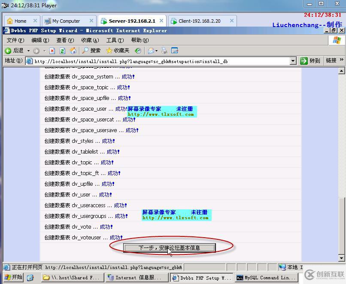Viewport: 346px width, 284px height.
Task: Click the IE page icon in address bar
Action: click(30, 61)
